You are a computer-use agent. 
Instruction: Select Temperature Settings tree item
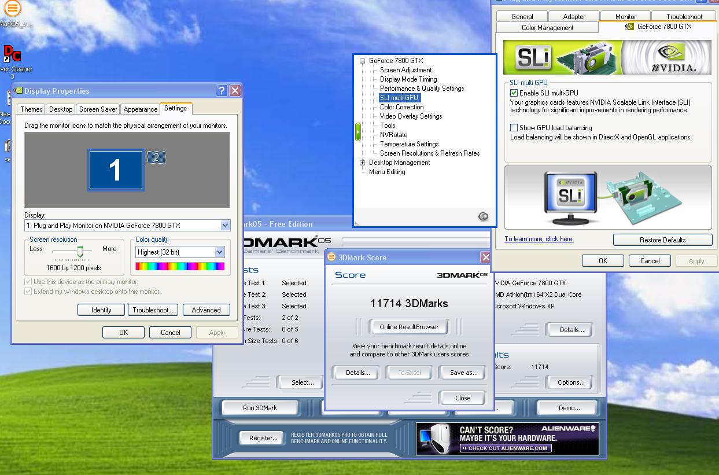click(409, 144)
